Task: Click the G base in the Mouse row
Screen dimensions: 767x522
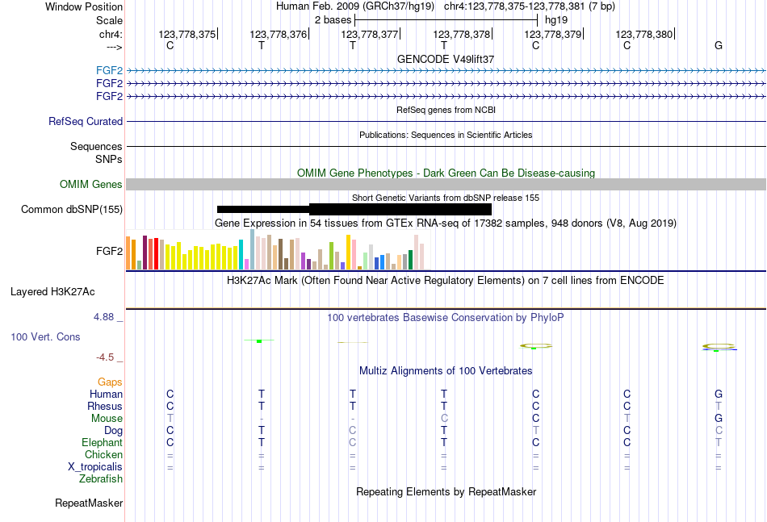Action: click(718, 419)
